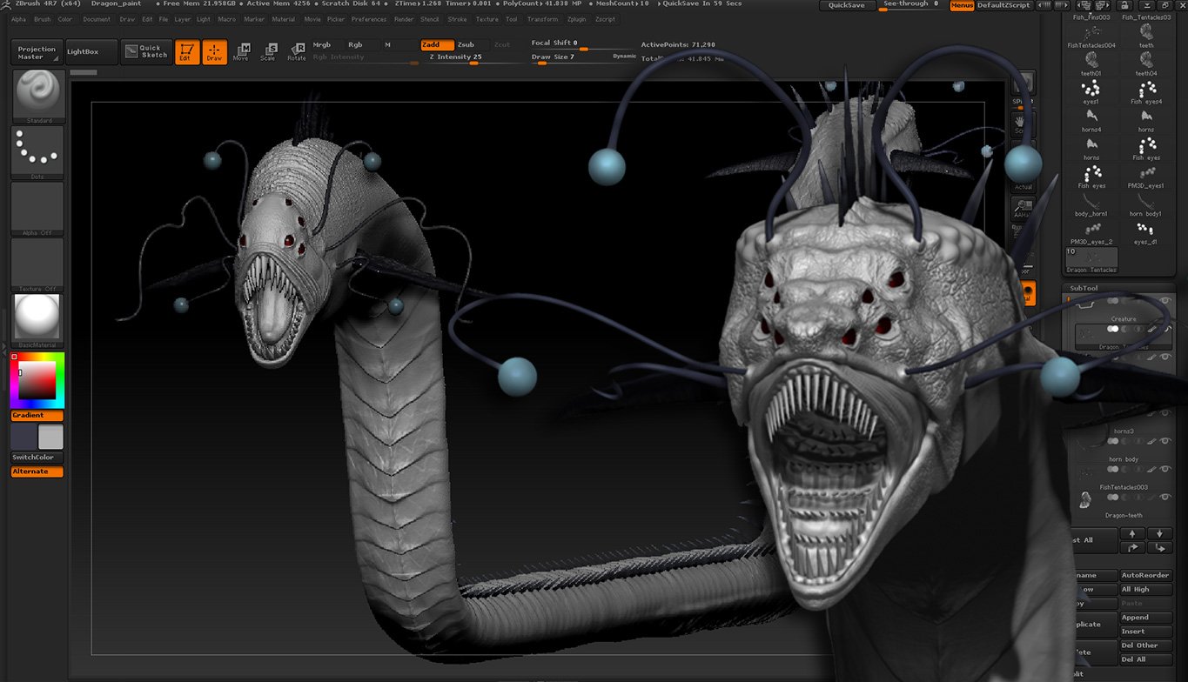Screen dimensions: 1188x682
Task: Select the FishTentacles004 tool thumbnail
Action: click(1091, 35)
